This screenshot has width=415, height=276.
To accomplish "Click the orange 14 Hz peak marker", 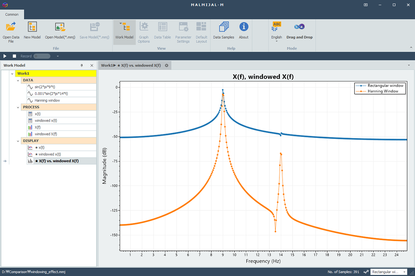I will coord(280,154).
